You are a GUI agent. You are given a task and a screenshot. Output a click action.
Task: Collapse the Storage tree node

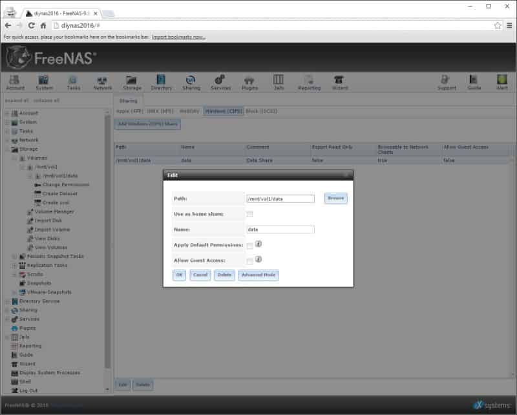(x=7, y=149)
